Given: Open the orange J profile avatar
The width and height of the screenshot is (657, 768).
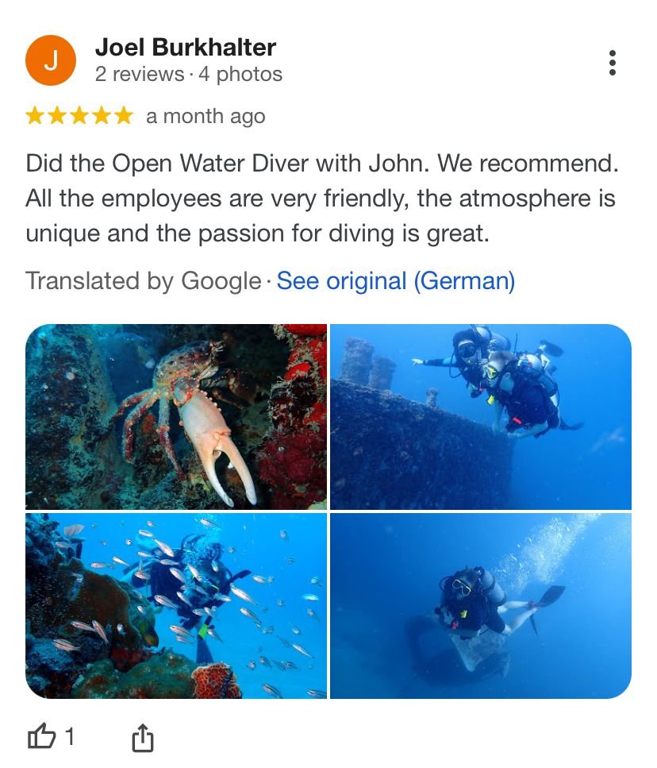Looking at the screenshot, I should [x=51, y=60].
